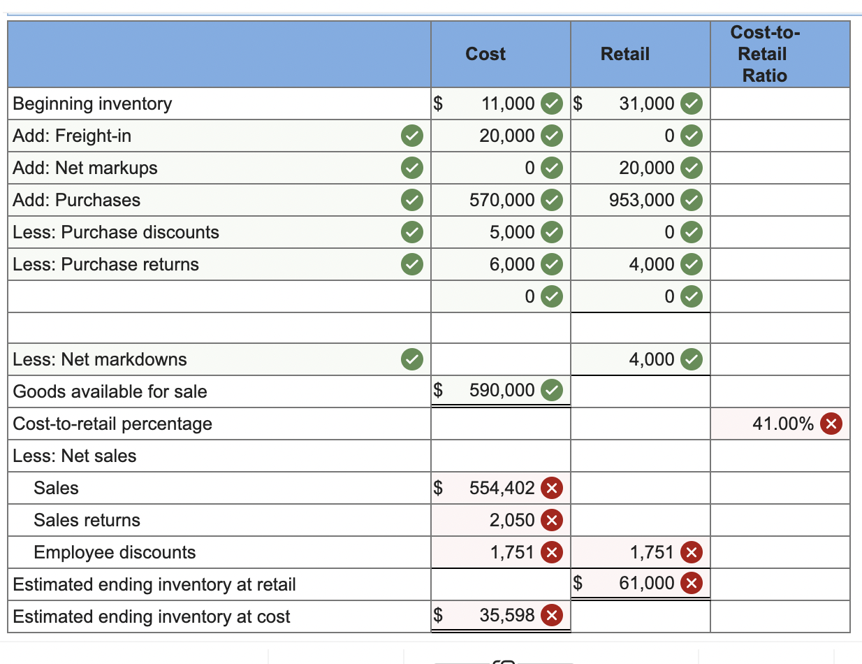This screenshot has width=862, height=664.
Task: Select the Purchase returns retail field 4,000
Action: tap(641, 264)
